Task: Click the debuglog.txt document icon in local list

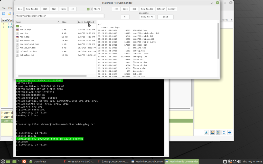Action: (17, 55)
